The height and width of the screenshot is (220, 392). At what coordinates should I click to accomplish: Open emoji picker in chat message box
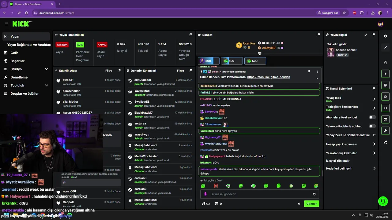(314, 194)
